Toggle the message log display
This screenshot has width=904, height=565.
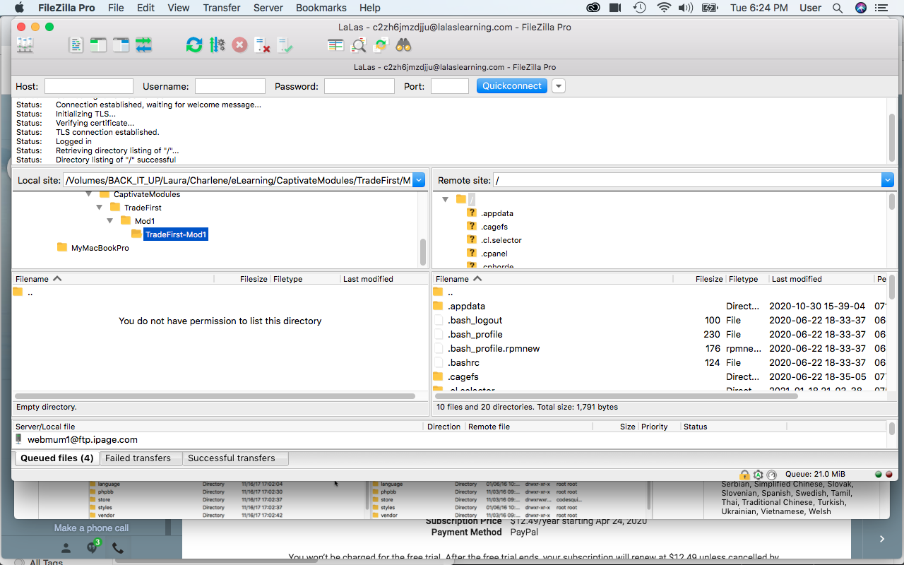[76, 45]
